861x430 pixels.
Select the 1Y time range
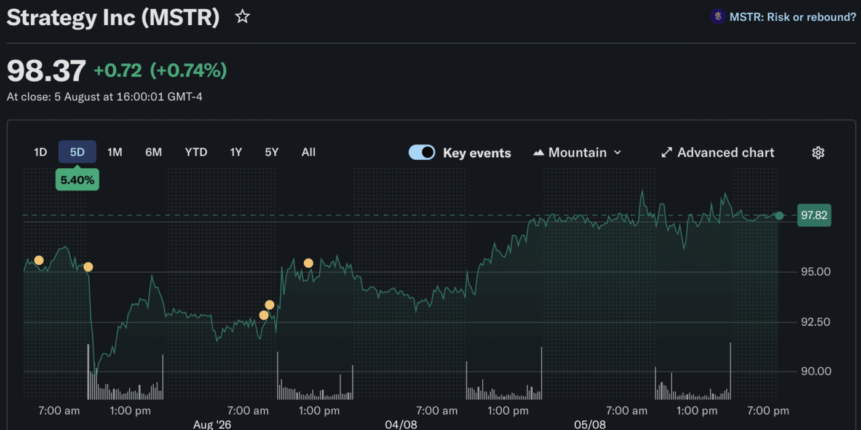click(236, 152)
